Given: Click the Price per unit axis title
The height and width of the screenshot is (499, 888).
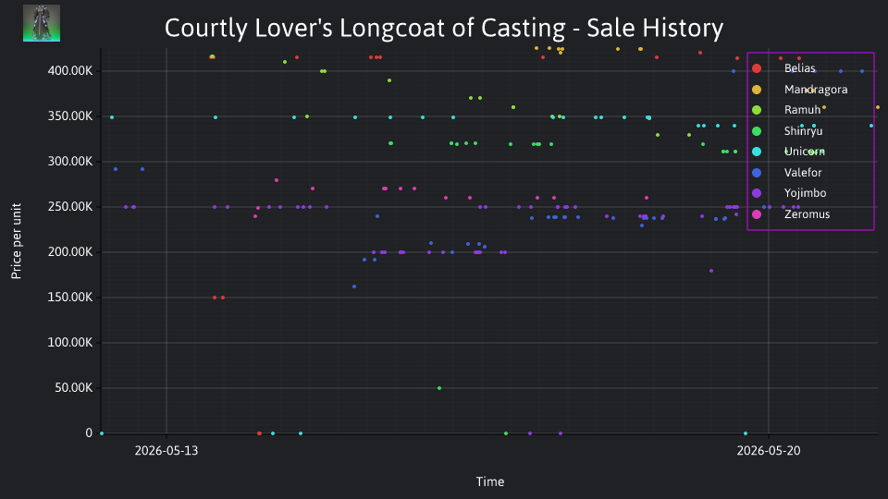Looking at the screenshot, I should (x=16, y=241).
